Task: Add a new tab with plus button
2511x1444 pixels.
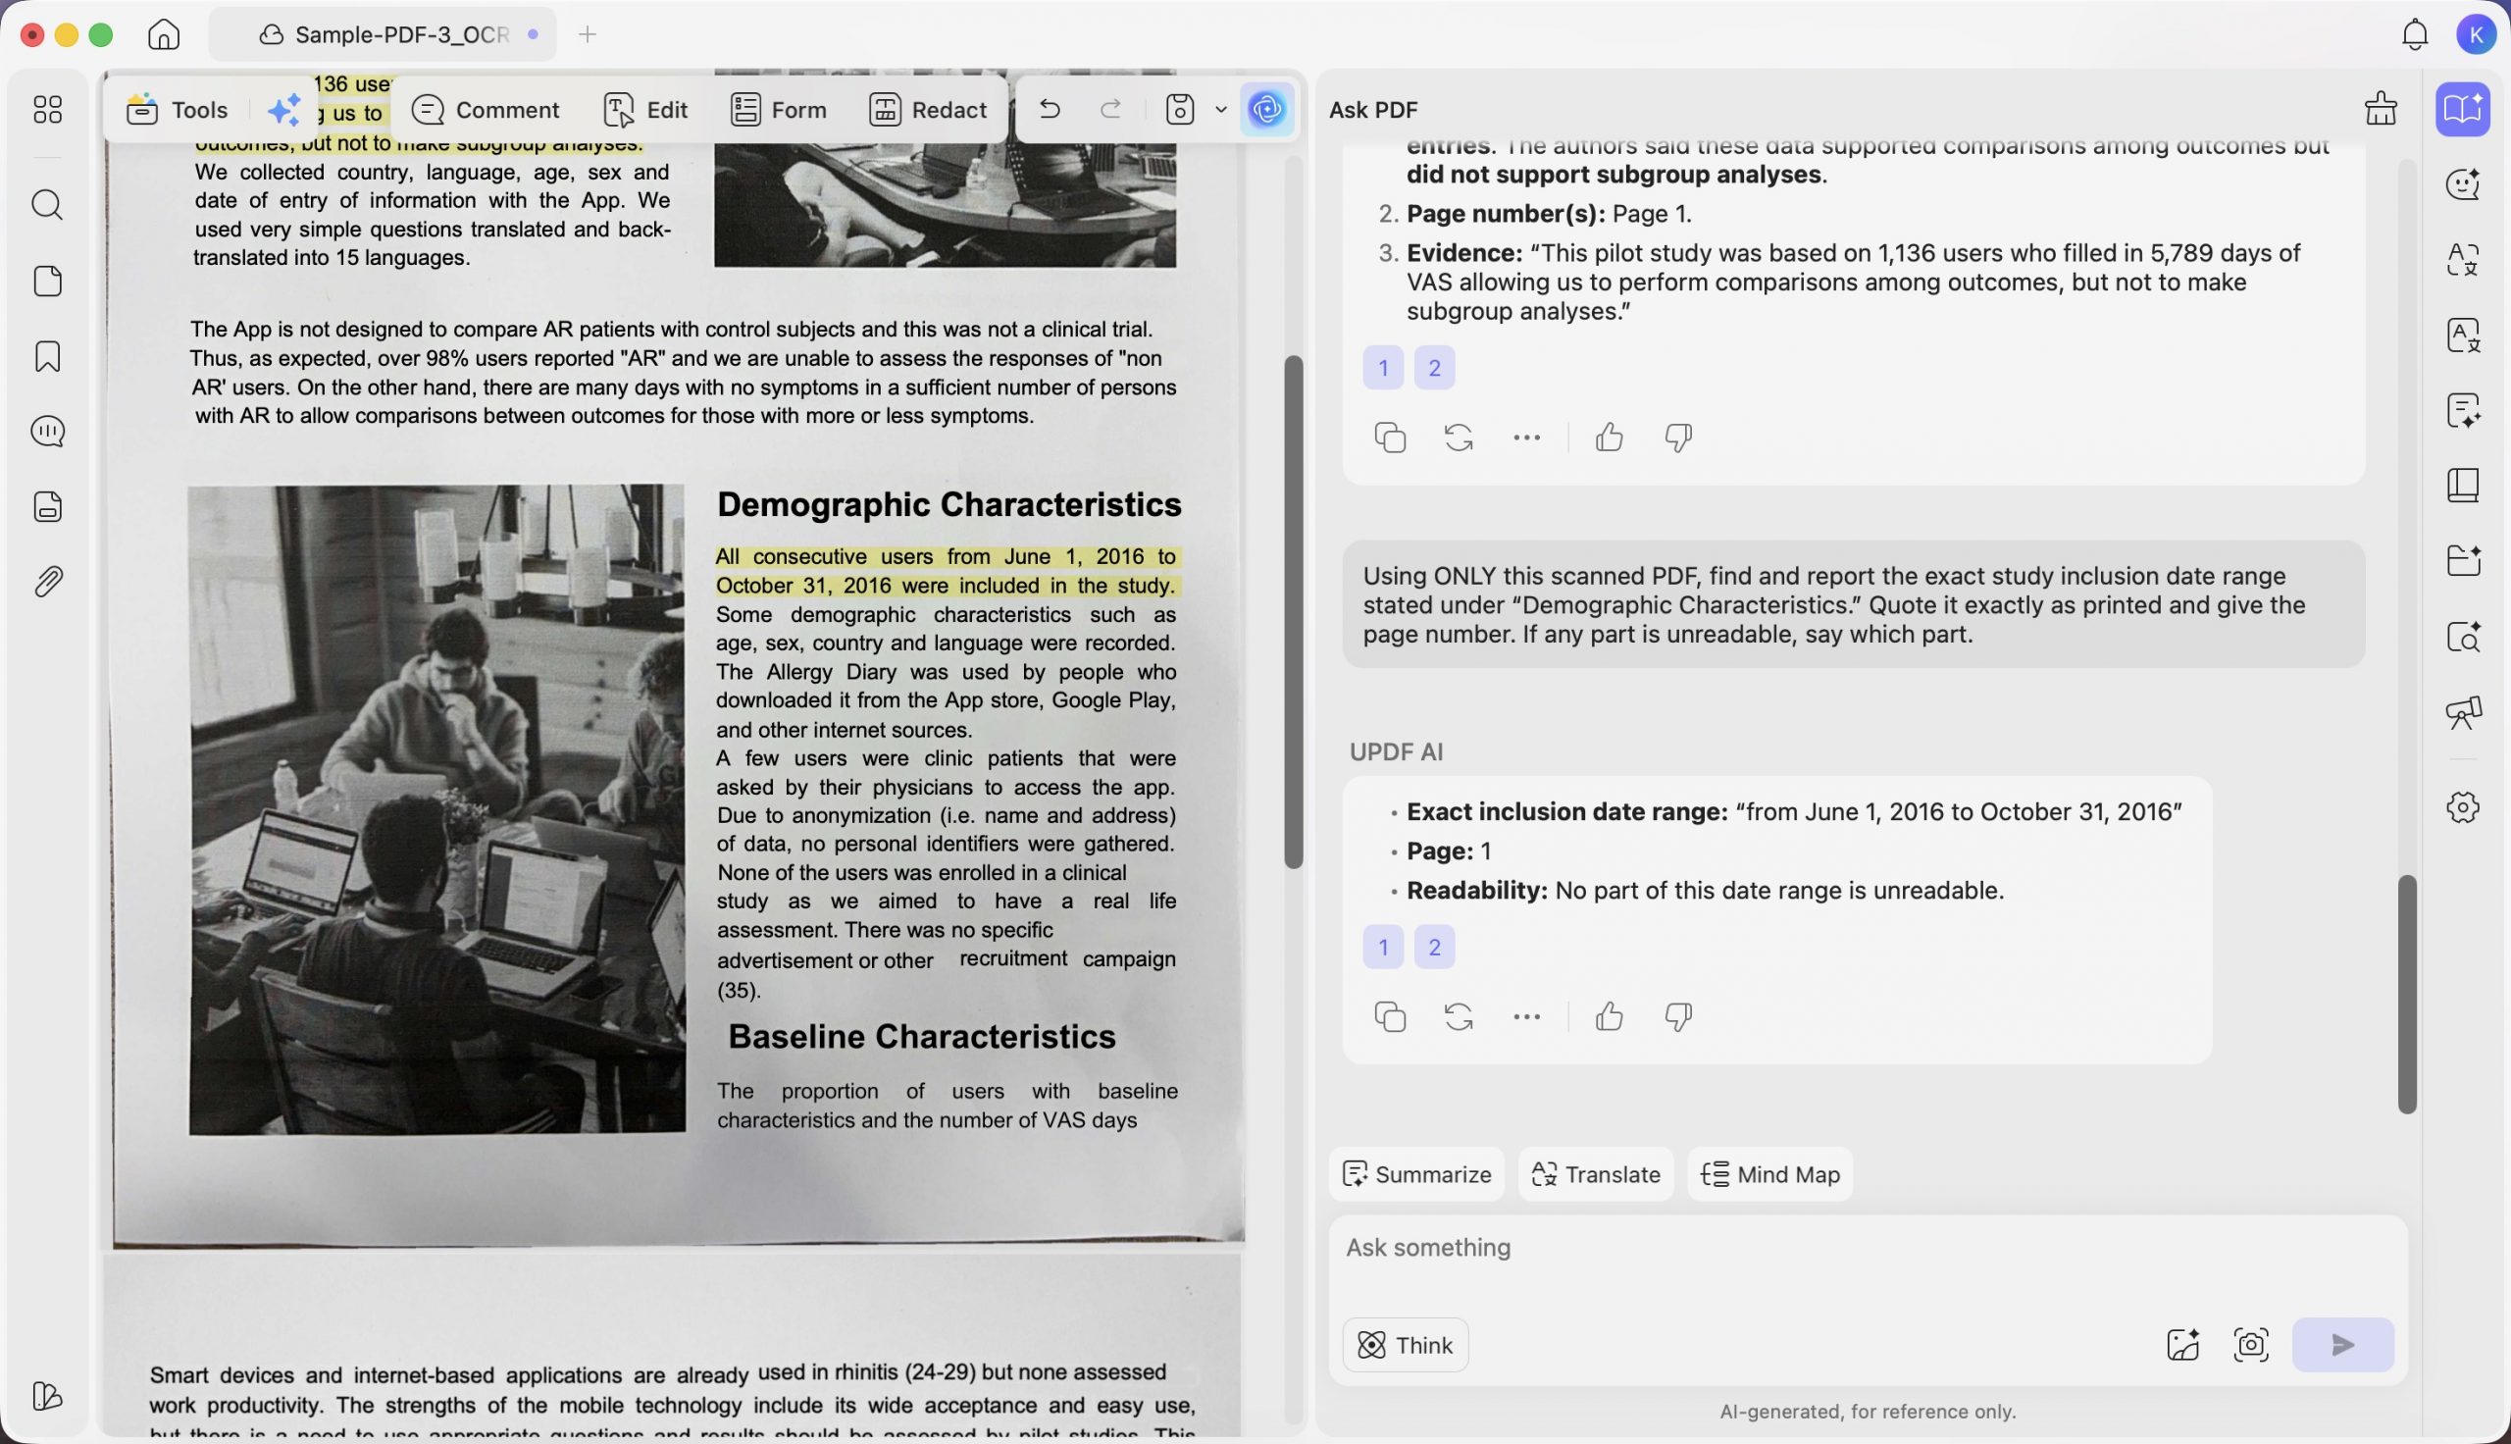Action: point(588,34)
